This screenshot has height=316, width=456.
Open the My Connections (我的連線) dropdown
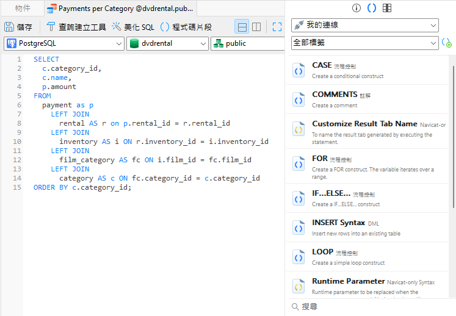tap(364, 25)
